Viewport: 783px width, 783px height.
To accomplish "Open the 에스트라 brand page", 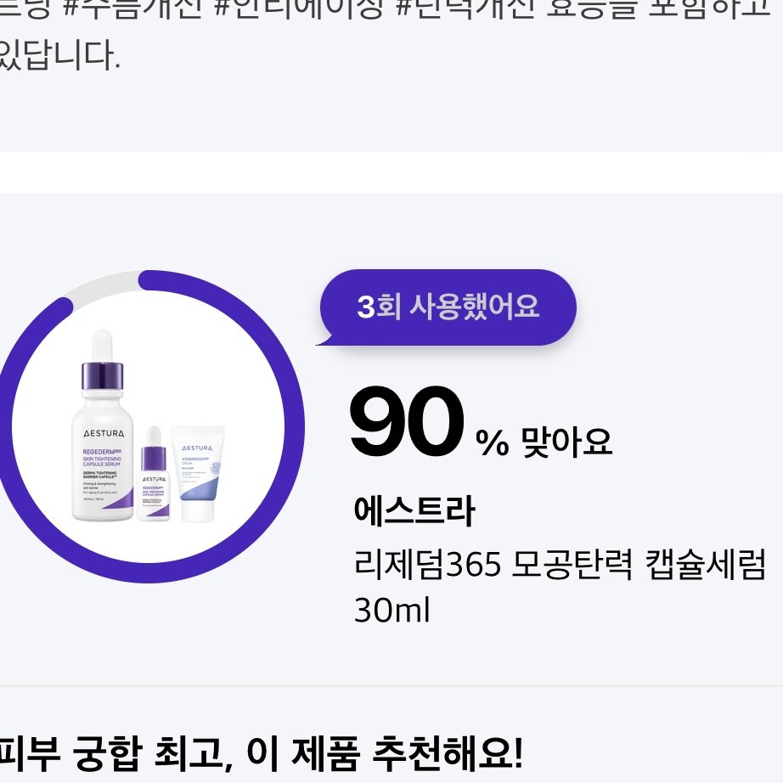I will point(414,510).
